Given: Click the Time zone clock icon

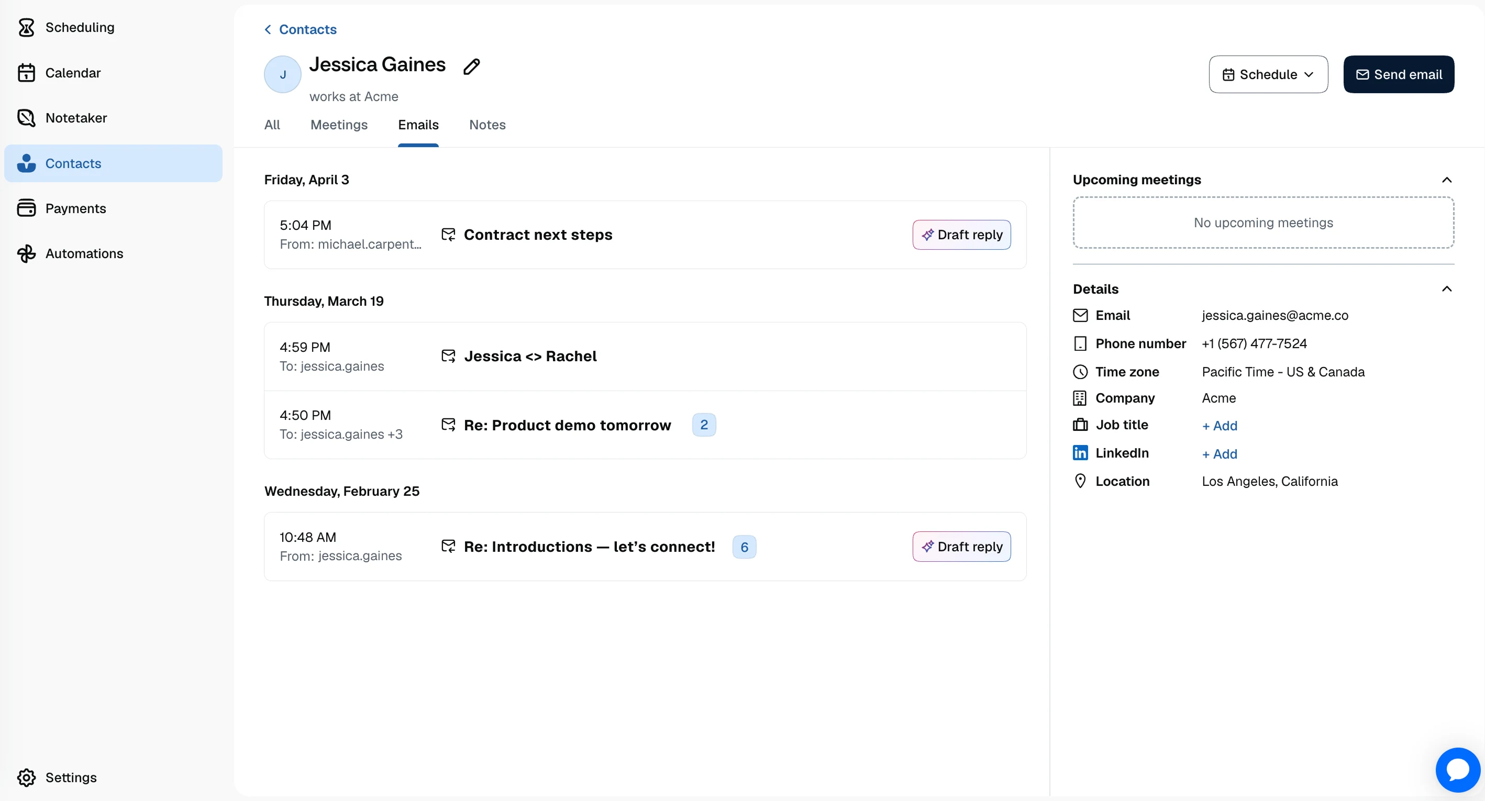Looking at the screenshot, I should (x=1080, y=372).
